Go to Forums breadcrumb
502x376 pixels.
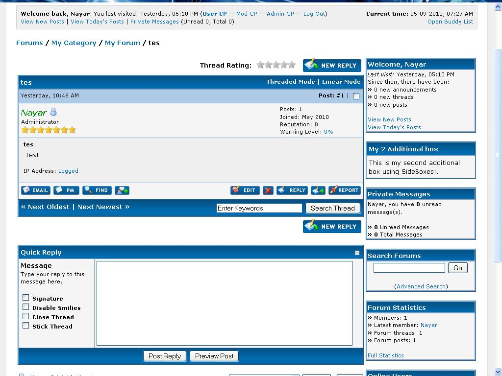(29, 43)
